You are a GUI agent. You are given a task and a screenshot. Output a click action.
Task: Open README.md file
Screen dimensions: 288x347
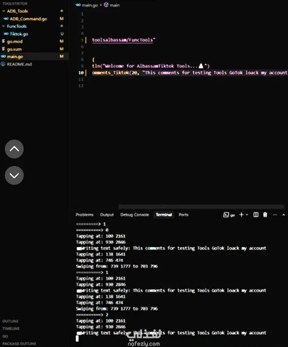19,64
